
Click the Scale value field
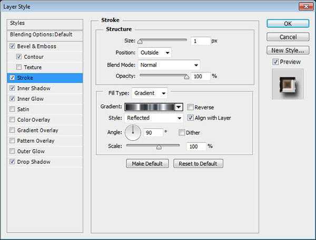click(196, 147)
